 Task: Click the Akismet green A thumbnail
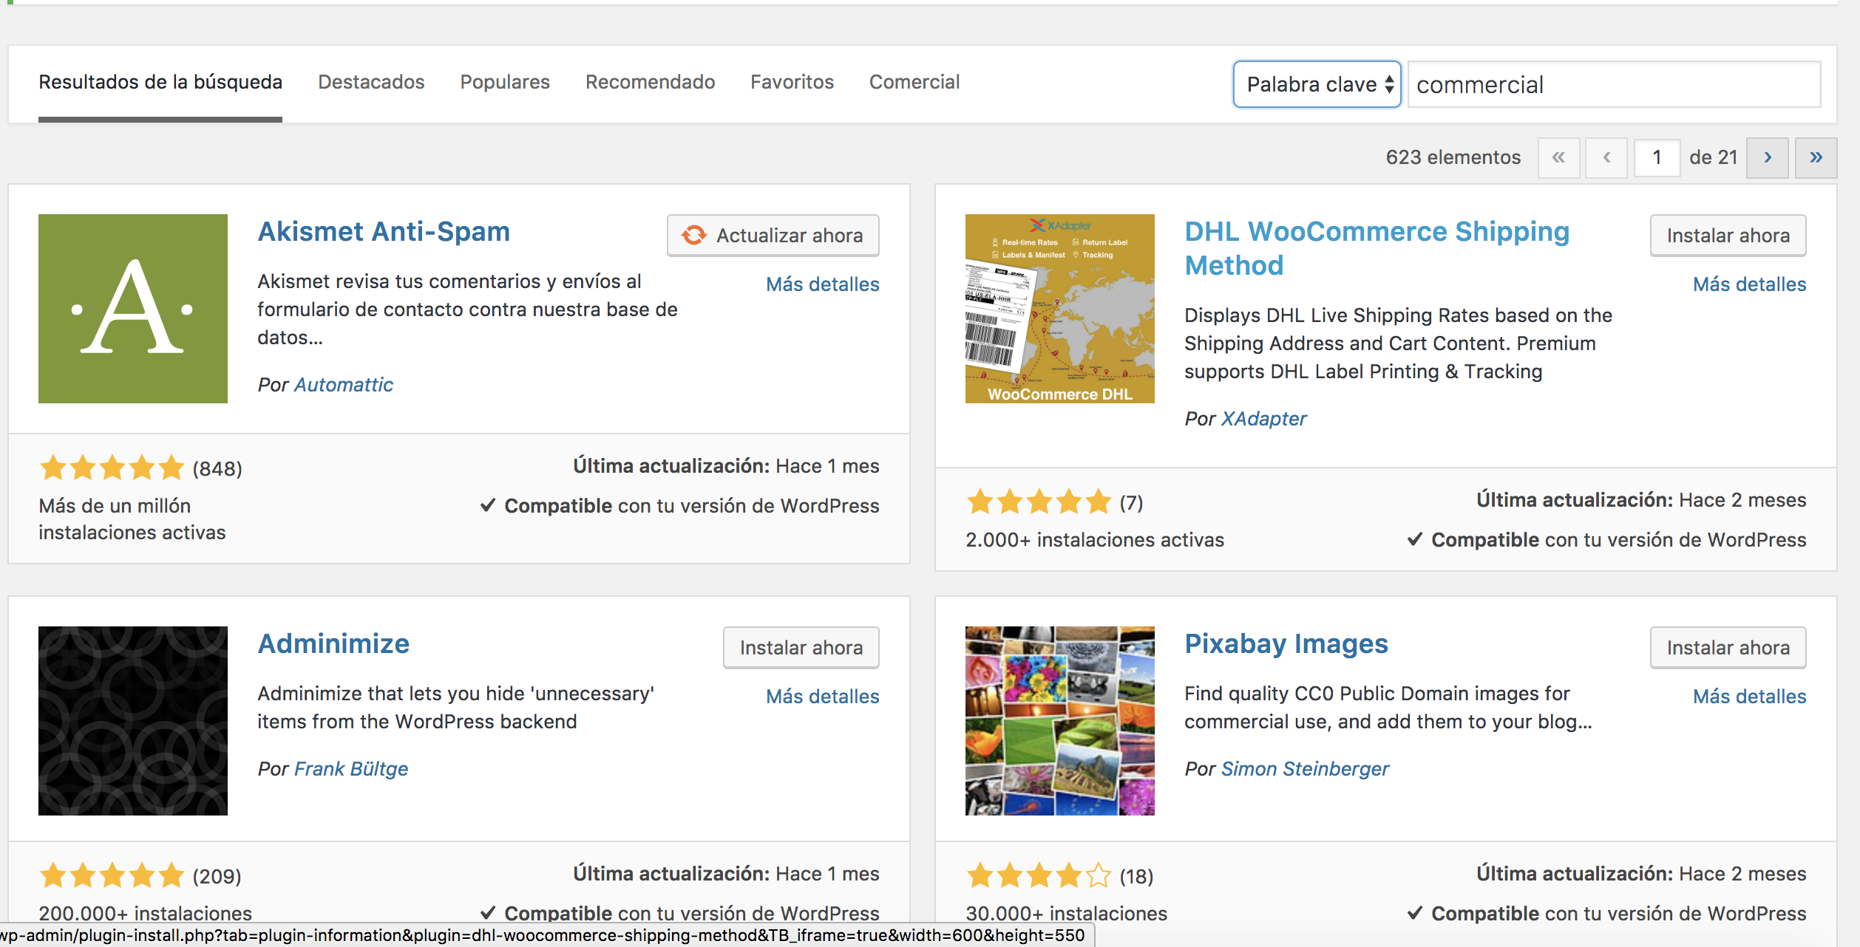[x=133, y=309]
